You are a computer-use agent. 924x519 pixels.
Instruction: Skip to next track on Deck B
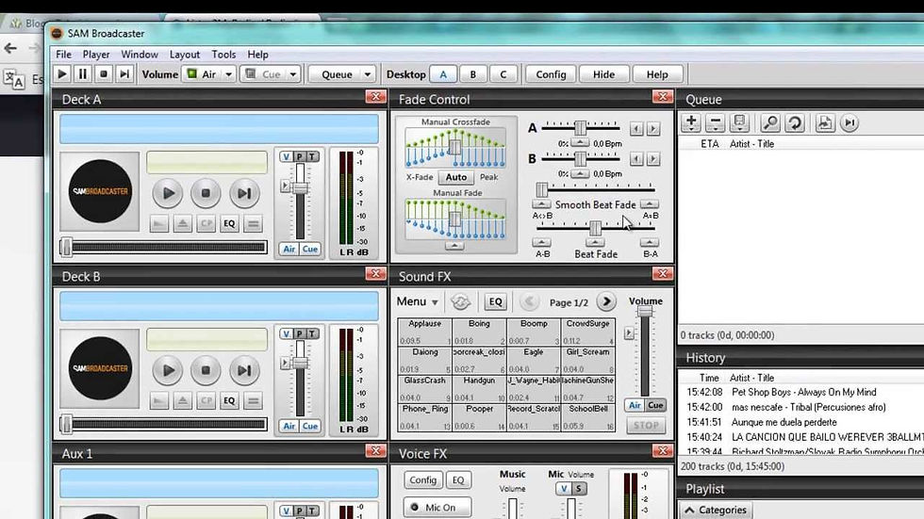(244, 370)
